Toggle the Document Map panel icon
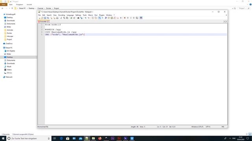 point(112,18)
